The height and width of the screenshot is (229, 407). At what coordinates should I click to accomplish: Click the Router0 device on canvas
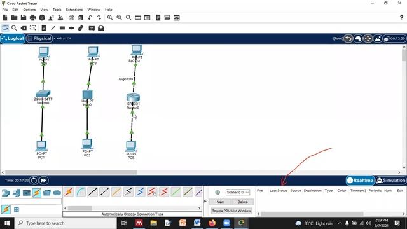133,97
